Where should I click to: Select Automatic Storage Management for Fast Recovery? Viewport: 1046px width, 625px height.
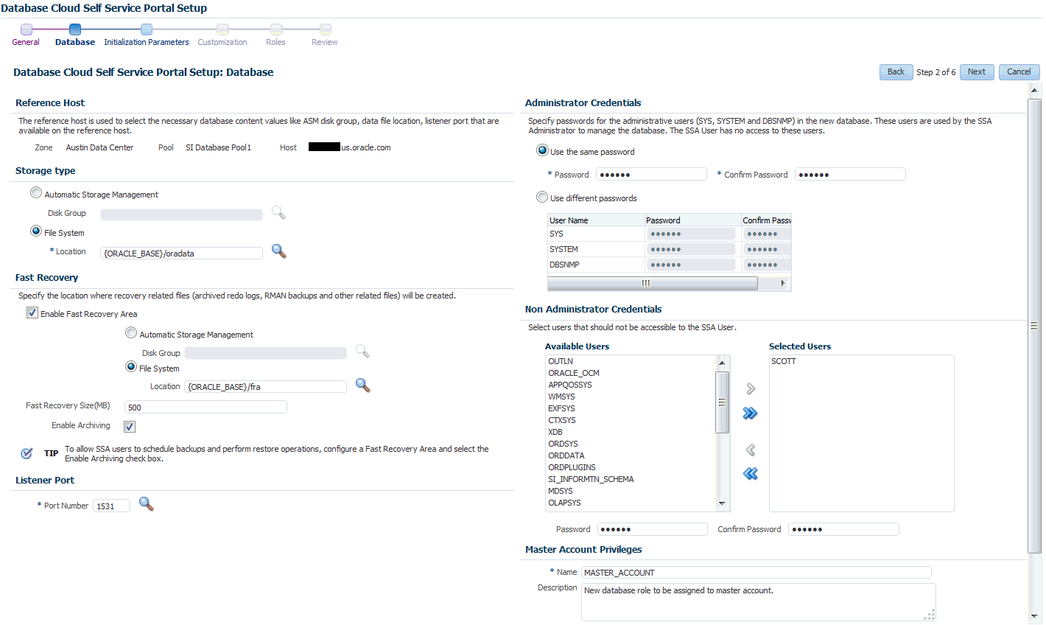(131, 333)
